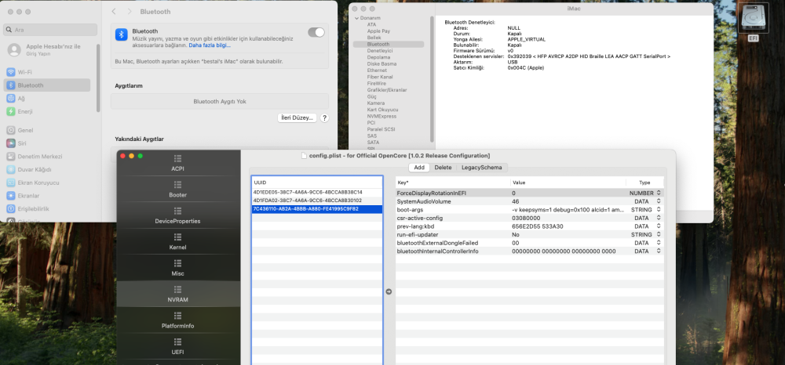The height and width of the screenshot is (365, 785).
Task: Open Ağ in System Settings sidebar
Action: click(48, 99)
